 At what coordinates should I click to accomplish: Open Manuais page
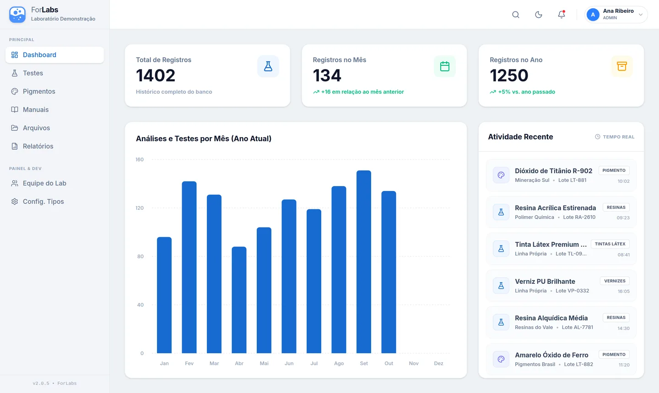click(54, 110)
